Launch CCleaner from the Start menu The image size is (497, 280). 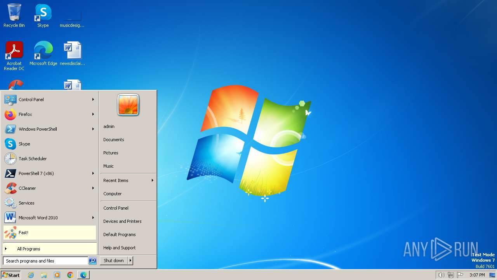click(49, 188)
